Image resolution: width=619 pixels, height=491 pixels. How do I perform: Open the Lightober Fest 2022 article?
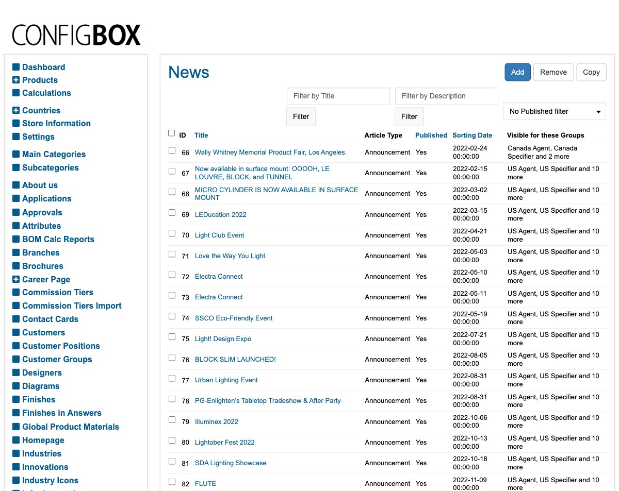225,442
